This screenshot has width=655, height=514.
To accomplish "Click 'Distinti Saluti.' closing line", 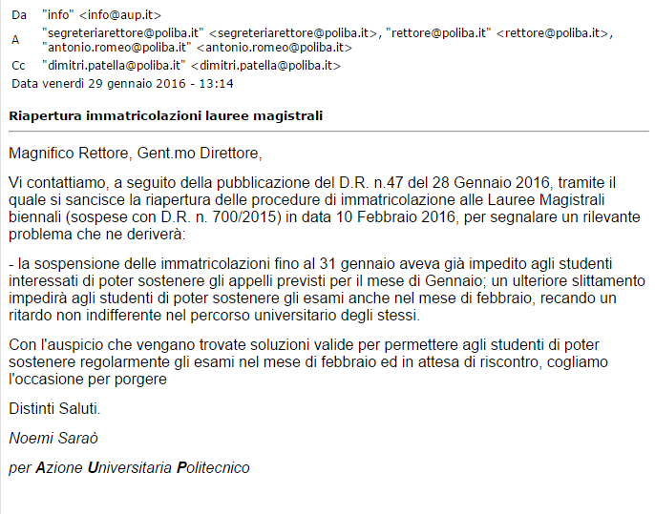I will pos(54,408).
